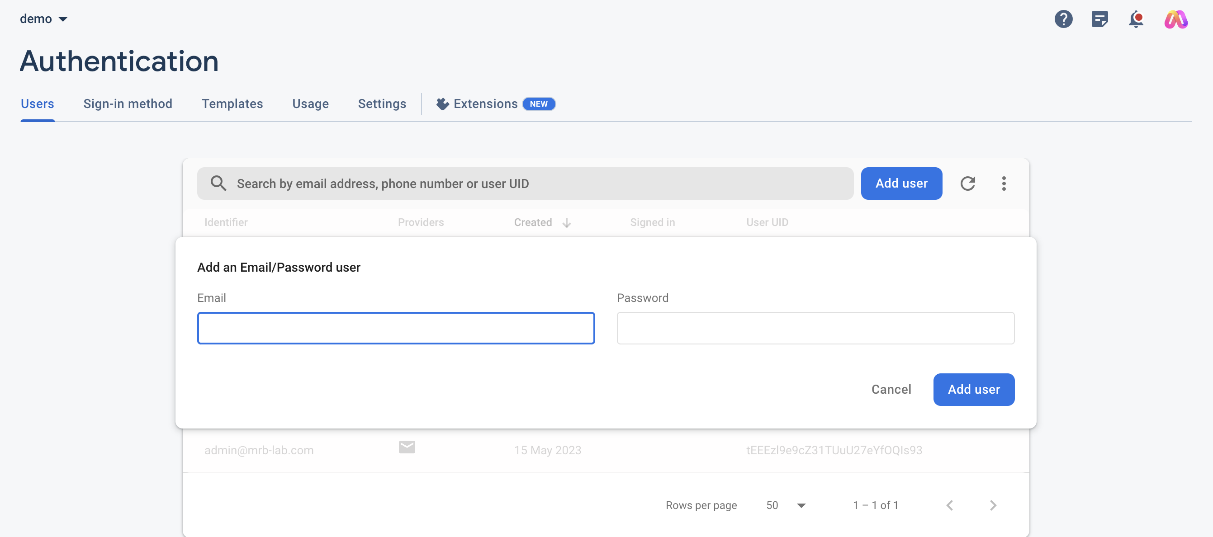Switch to the Sign-in method tab
Image resolution: width=1213 pixels, height=537 pixels.
point(128,104)
